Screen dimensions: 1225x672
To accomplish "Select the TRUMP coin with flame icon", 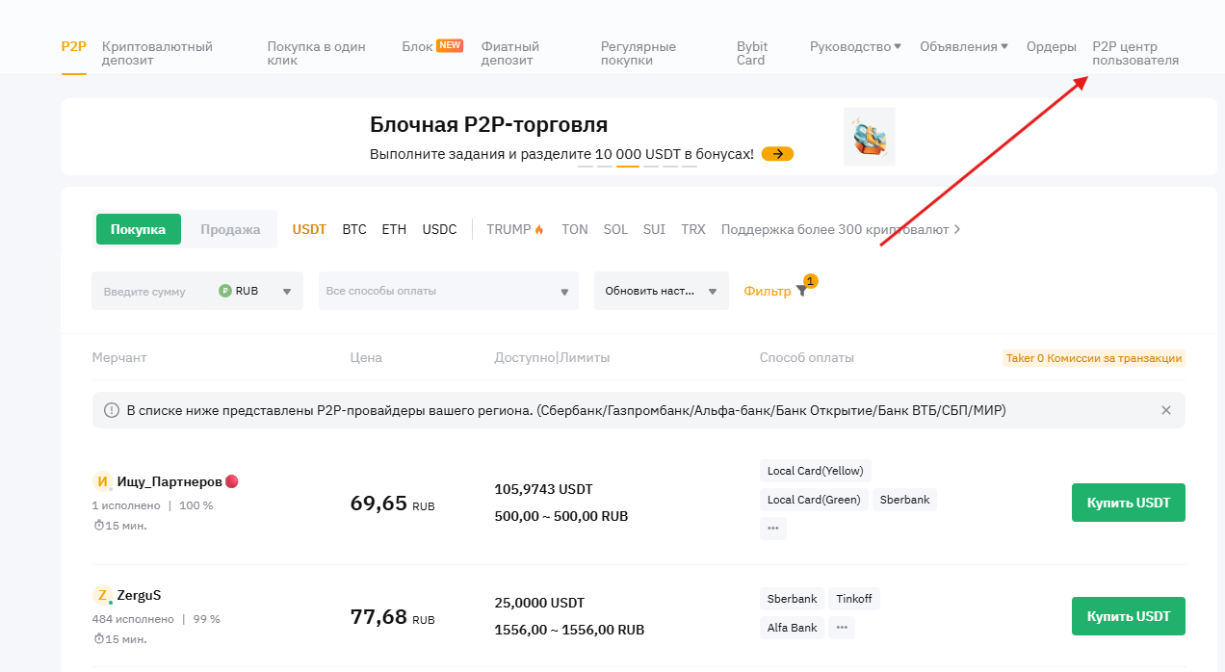I will (x=515, y=229).
